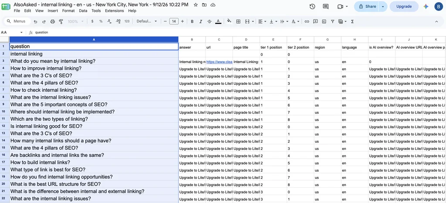Click the Undo arrow icon
The image size is (446, 203).
click(35, 21)
